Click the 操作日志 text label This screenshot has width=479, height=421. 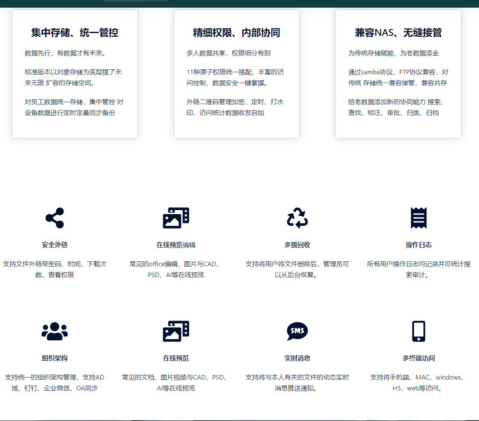419,244
